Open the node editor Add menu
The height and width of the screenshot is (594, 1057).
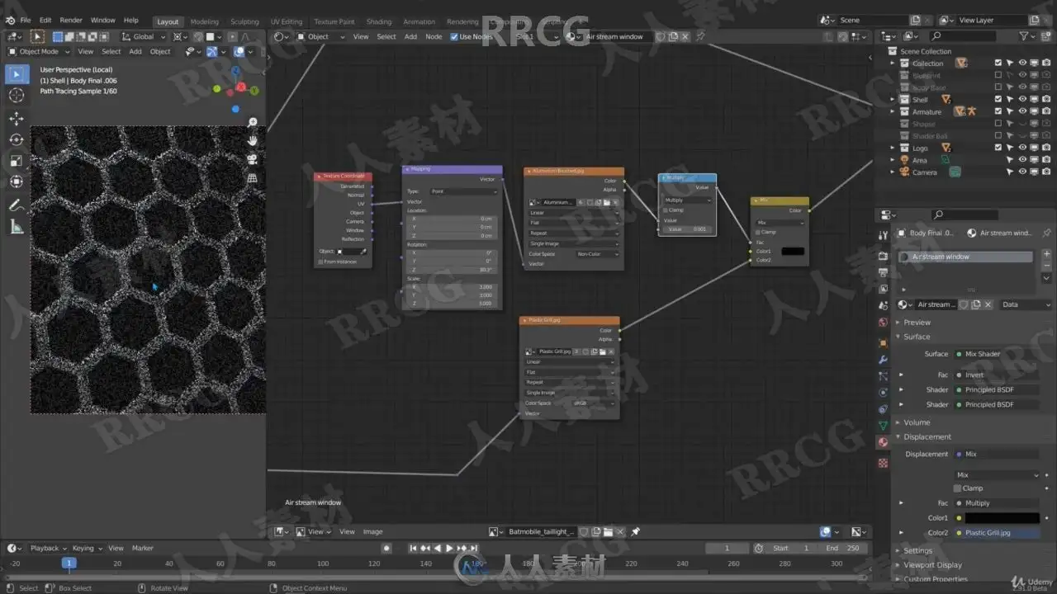tap(410, 36)
